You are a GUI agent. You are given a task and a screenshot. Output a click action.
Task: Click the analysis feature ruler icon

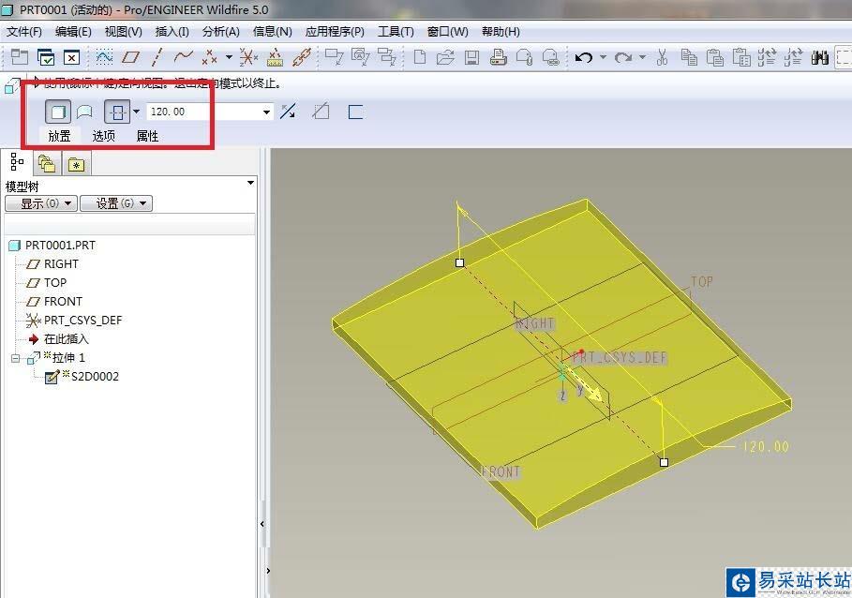click(276, 56)
